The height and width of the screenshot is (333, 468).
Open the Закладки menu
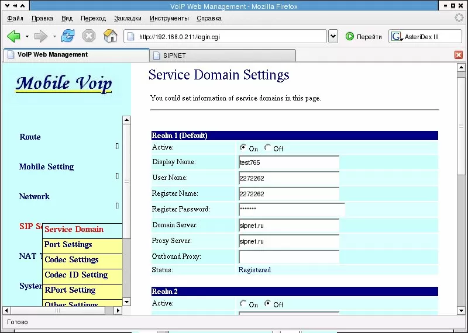[128, 19]
